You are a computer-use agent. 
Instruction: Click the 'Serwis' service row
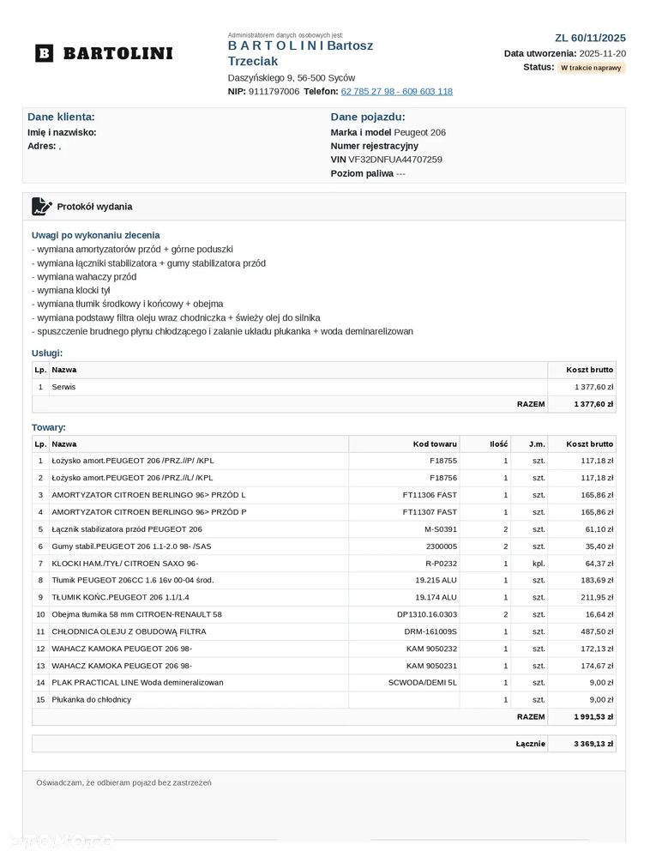pos(324,387)
